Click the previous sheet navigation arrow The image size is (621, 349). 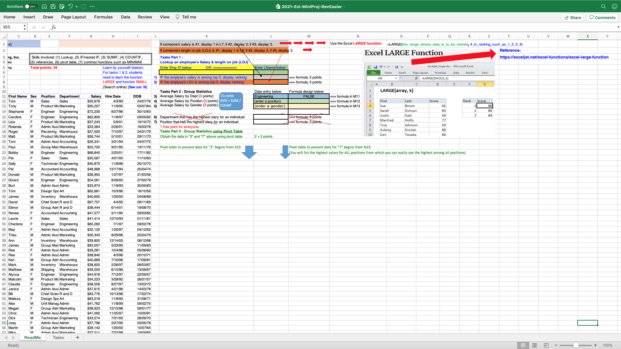pyautogui.click(x=6, y=337)
